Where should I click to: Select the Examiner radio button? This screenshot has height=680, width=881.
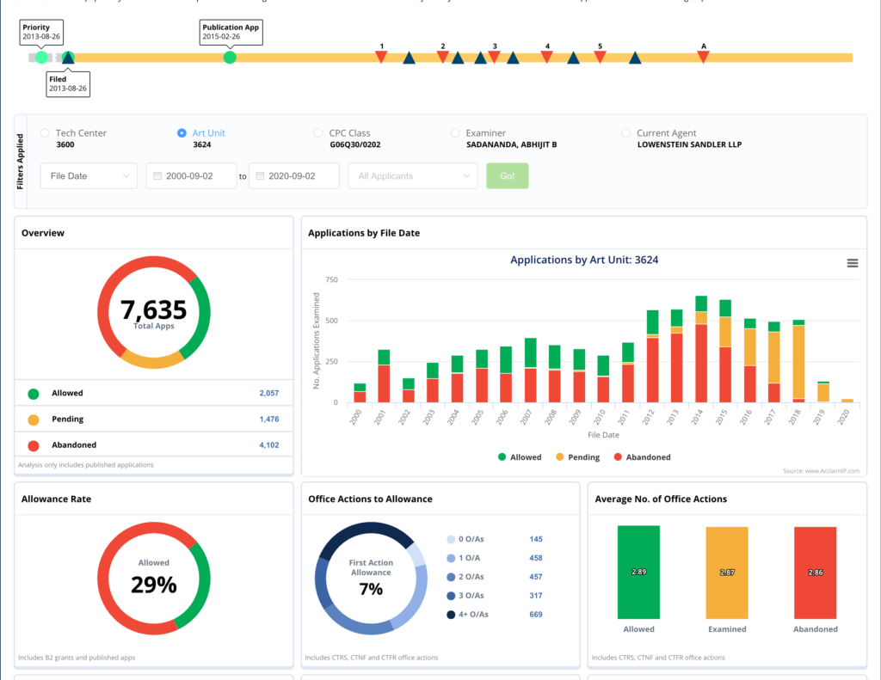[x=455, y=133]
